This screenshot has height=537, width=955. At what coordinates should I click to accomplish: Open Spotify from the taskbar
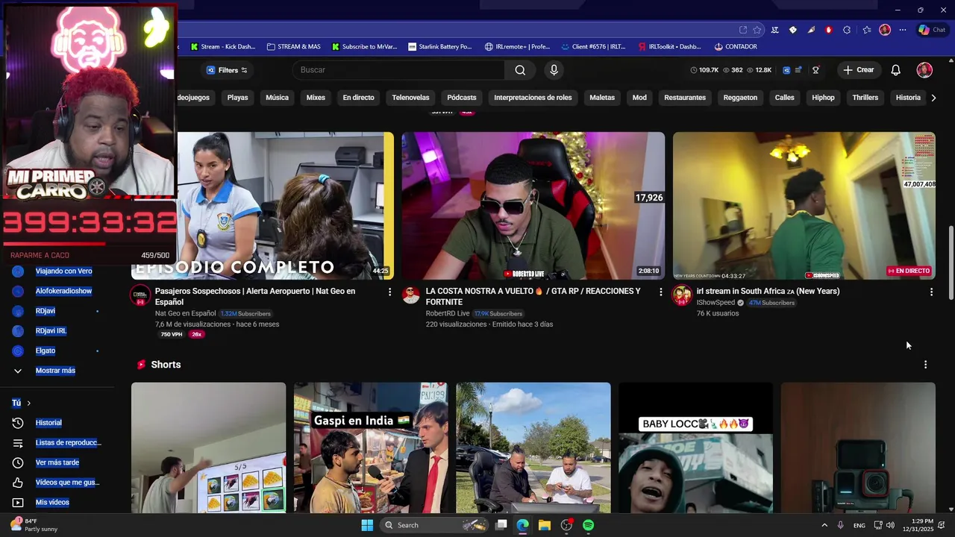point(588,525)
